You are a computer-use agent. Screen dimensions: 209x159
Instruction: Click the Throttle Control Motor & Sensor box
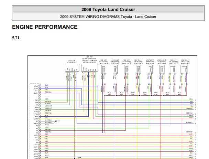point(89,68)
